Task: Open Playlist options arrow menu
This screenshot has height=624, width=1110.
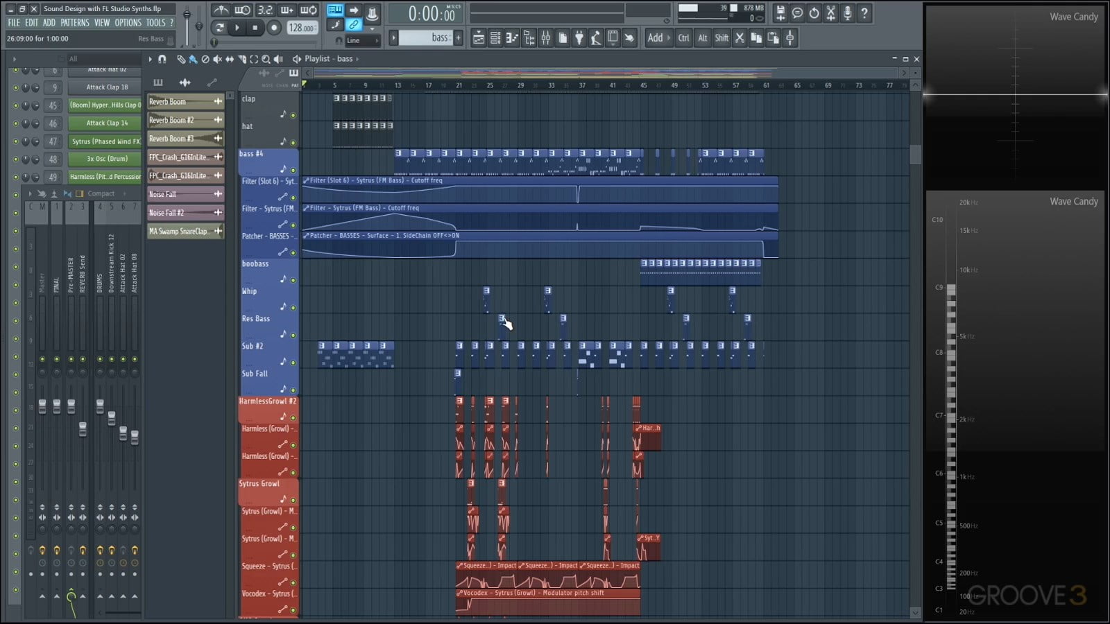Action: pos(150,59)
